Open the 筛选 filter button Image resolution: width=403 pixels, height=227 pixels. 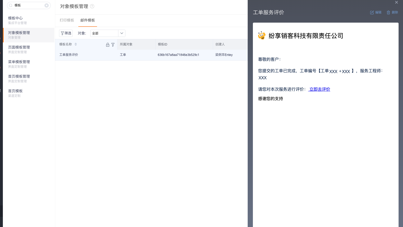pos(66,33)
